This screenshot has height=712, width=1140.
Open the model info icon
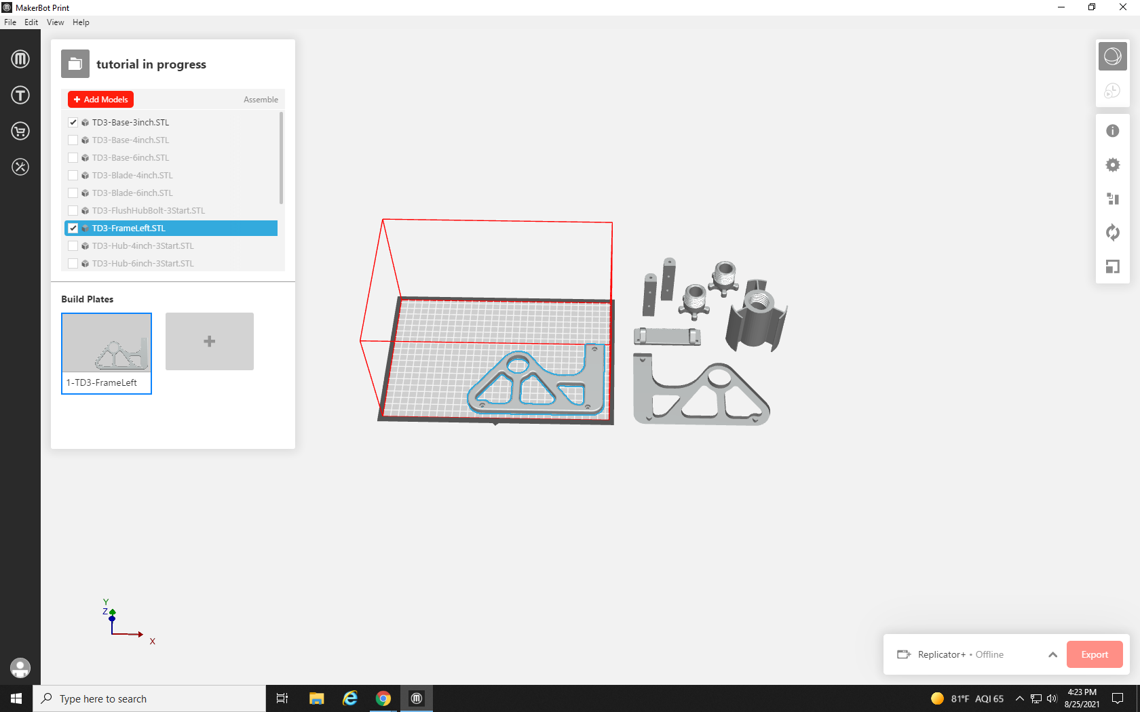1113,131
